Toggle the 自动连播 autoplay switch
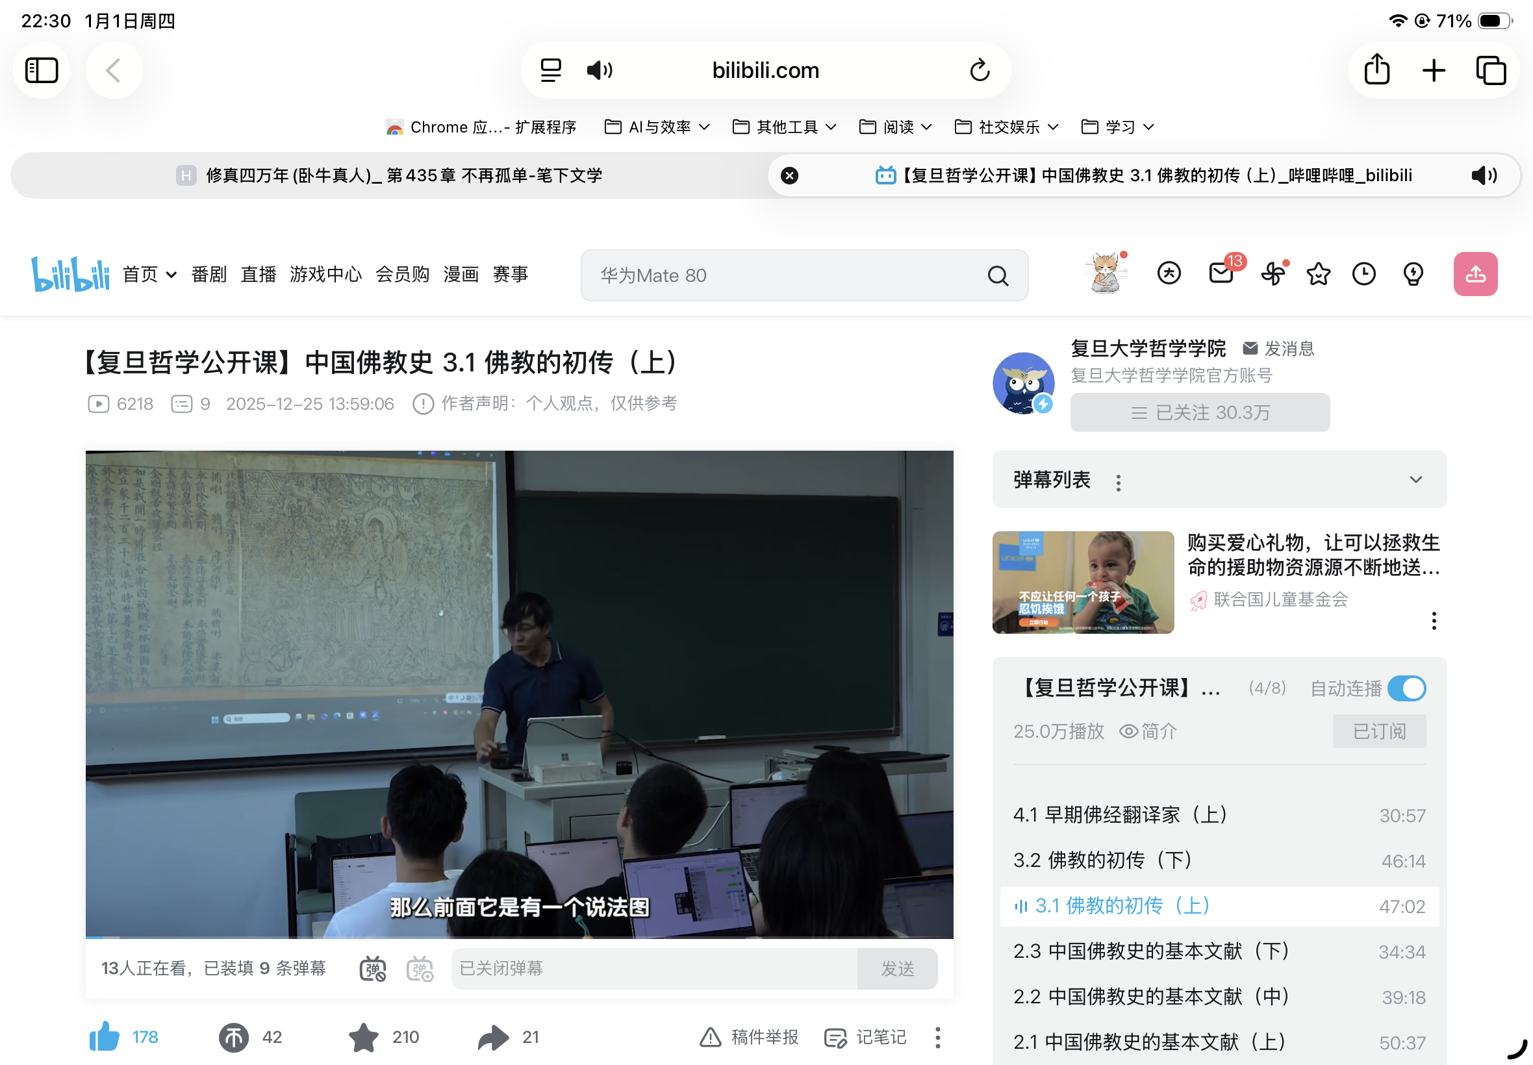1533x1065 pixels. 1406,688
